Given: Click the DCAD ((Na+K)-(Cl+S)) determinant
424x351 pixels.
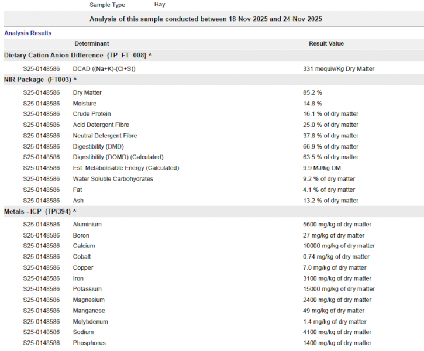Looking at the screenshot, I should tap(104, 68).
